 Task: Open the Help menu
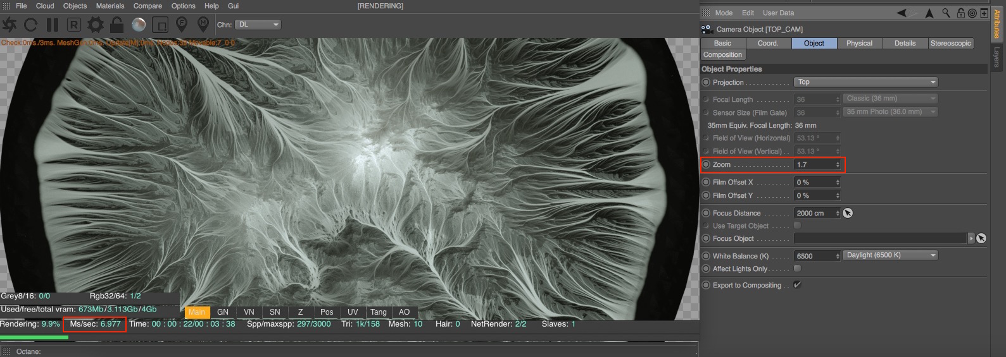tap(211, 6)
